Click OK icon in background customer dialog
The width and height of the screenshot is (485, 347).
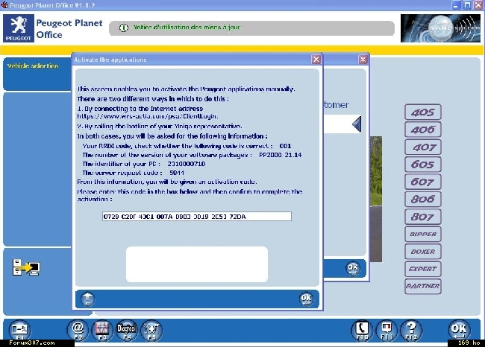tap(353, 268)
